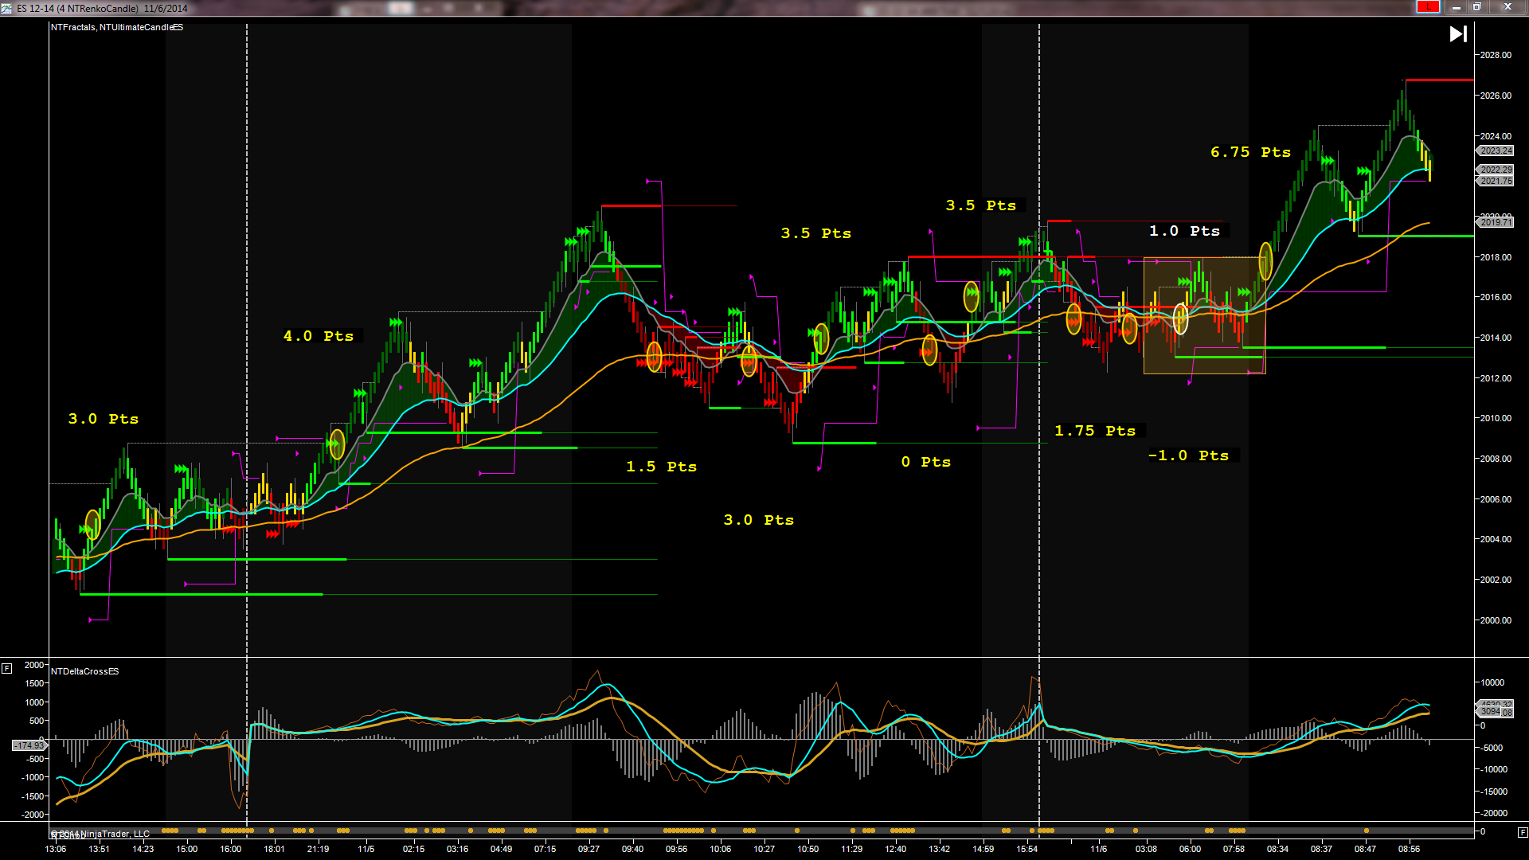Click the 16:00 time axis label
Screen dimensions: 1529x860
[231, 849]
